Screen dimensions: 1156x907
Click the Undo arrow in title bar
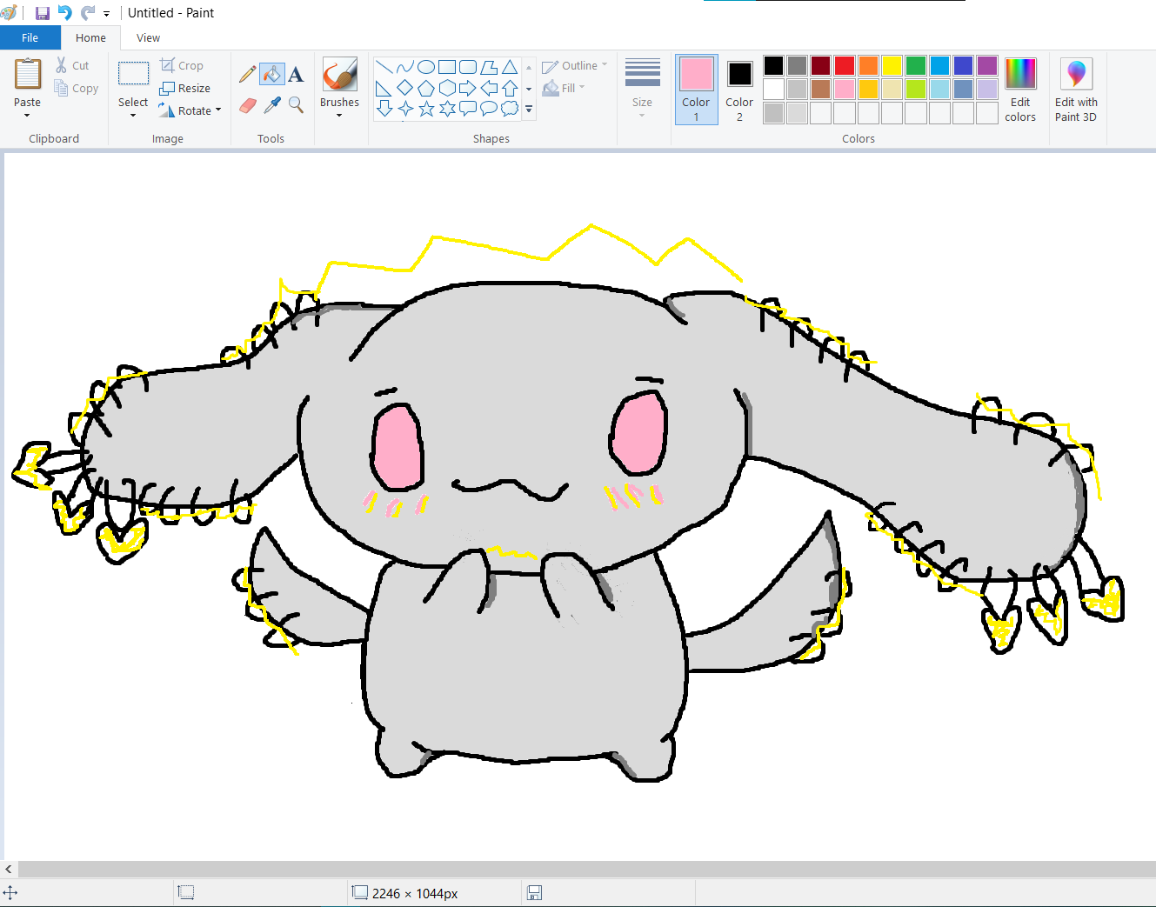[x=64, y=13]
